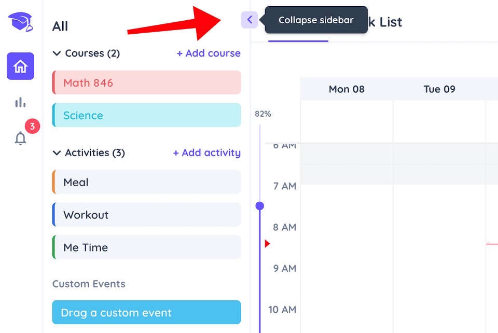The image size is (498, 333).
Task: Collapse sidebar with the left chevron button
Action: pyautogui.click(x=250, y=20)
